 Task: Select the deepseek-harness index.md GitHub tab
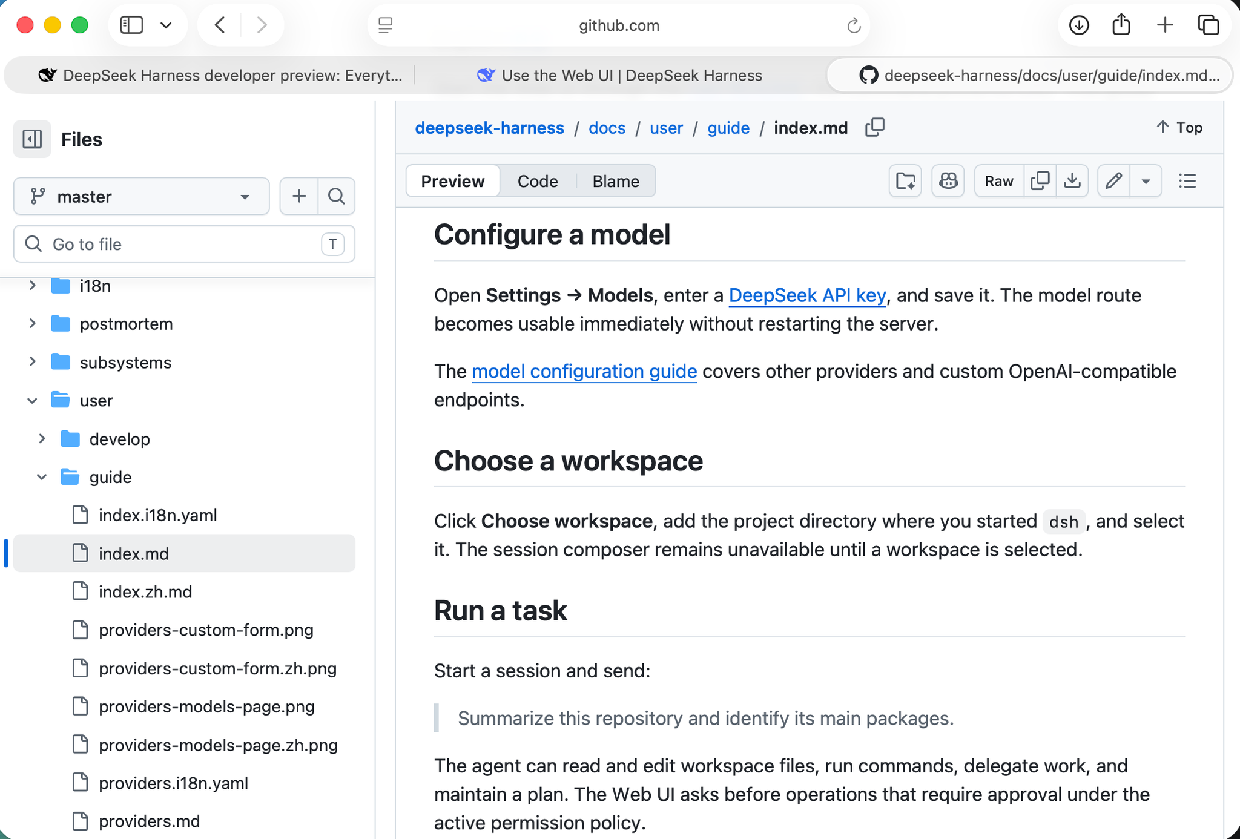pyautogui.click(x=1031, y=76)
